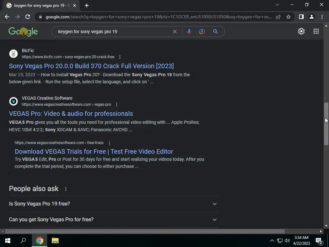Click the scroll down arrow
Viewport: 329px width, 247px height.
pyautogui.click(x=326, y=226)
